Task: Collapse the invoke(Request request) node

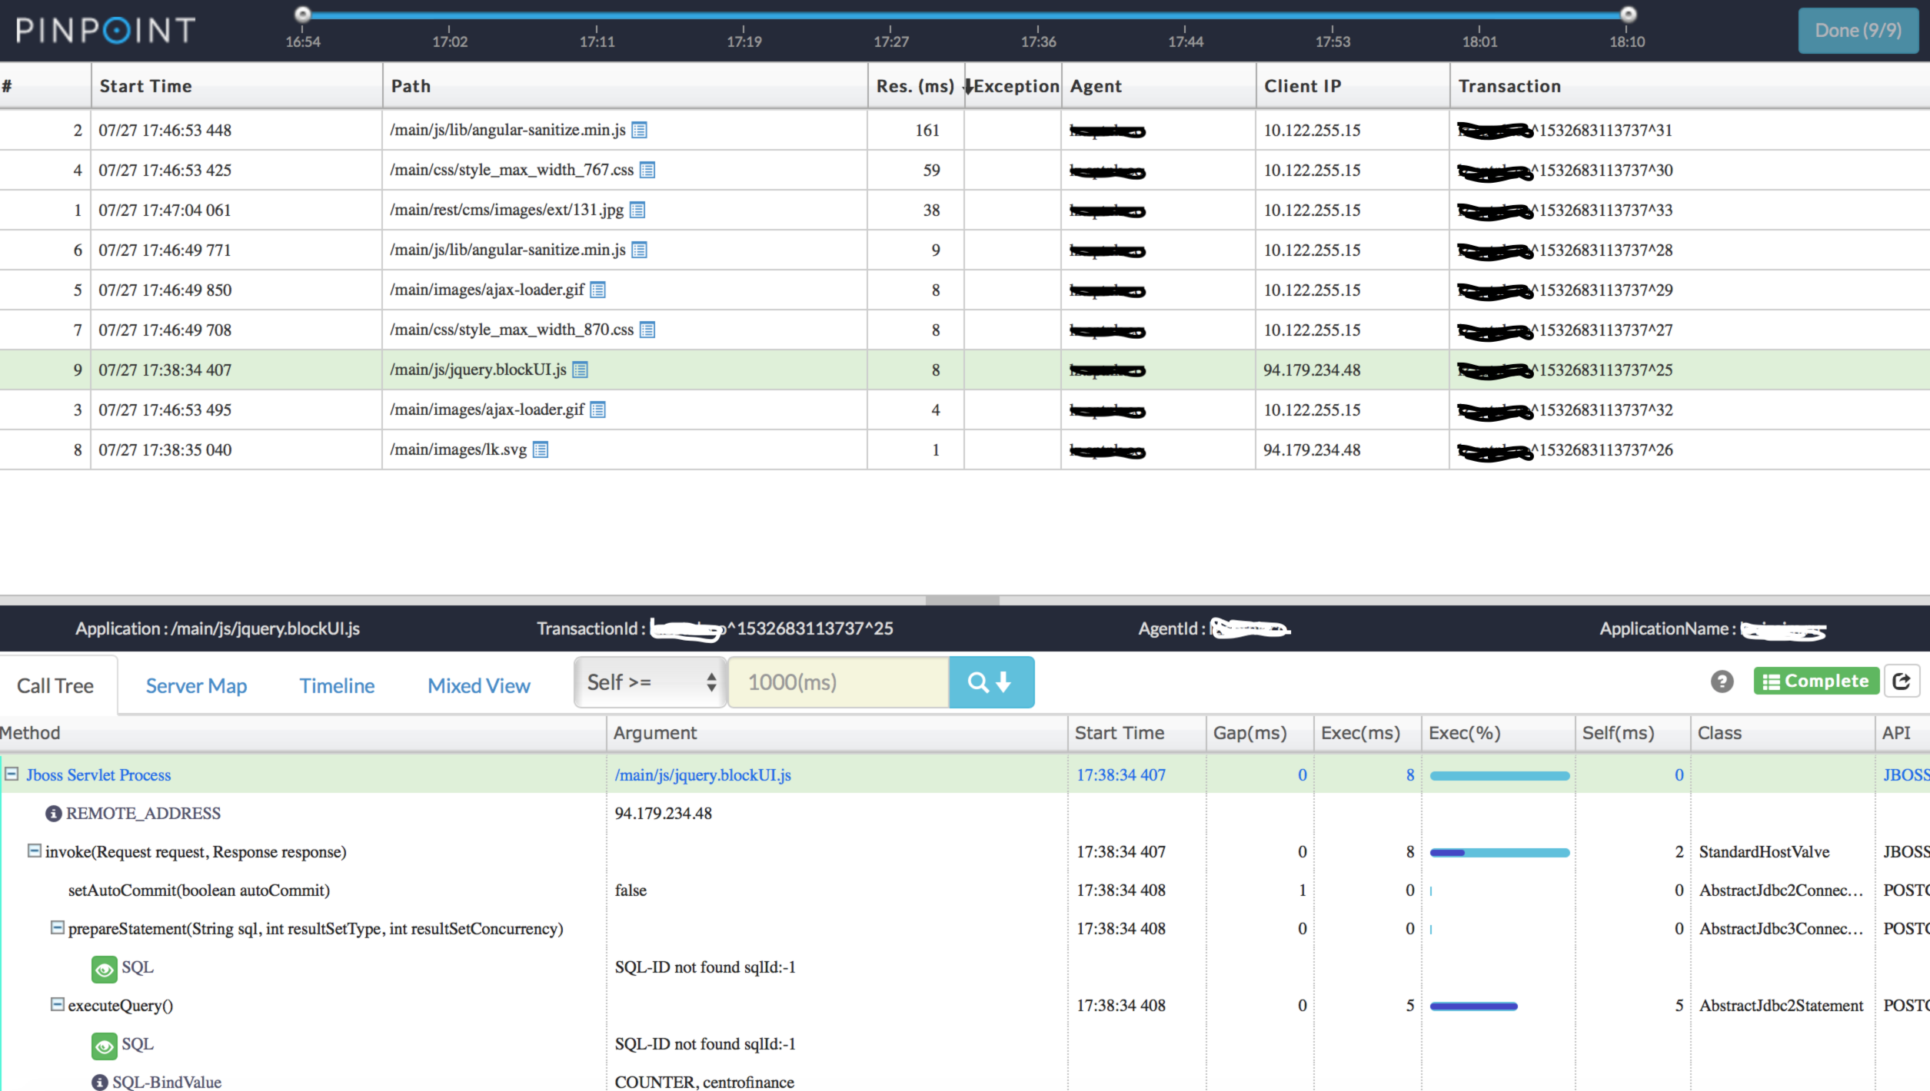Action: tap(34, 851)
